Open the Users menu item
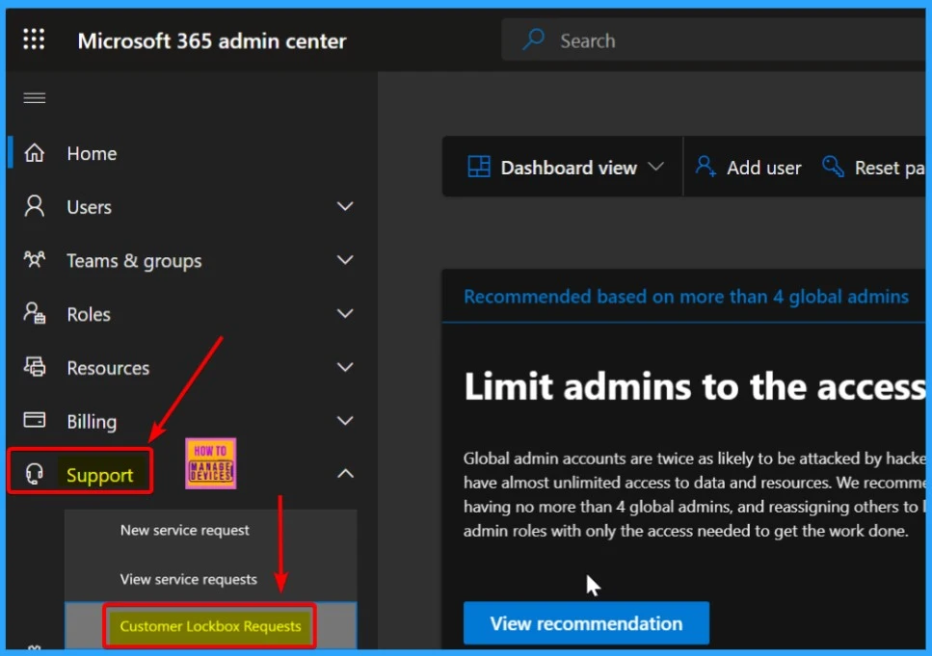The height and width of the screenshot is (656, 932). pos(90,207)
